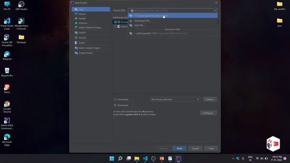Click the Configure... button
Image resolution: width=290 pixels, height=163 pixels.
tap(208, 113)
